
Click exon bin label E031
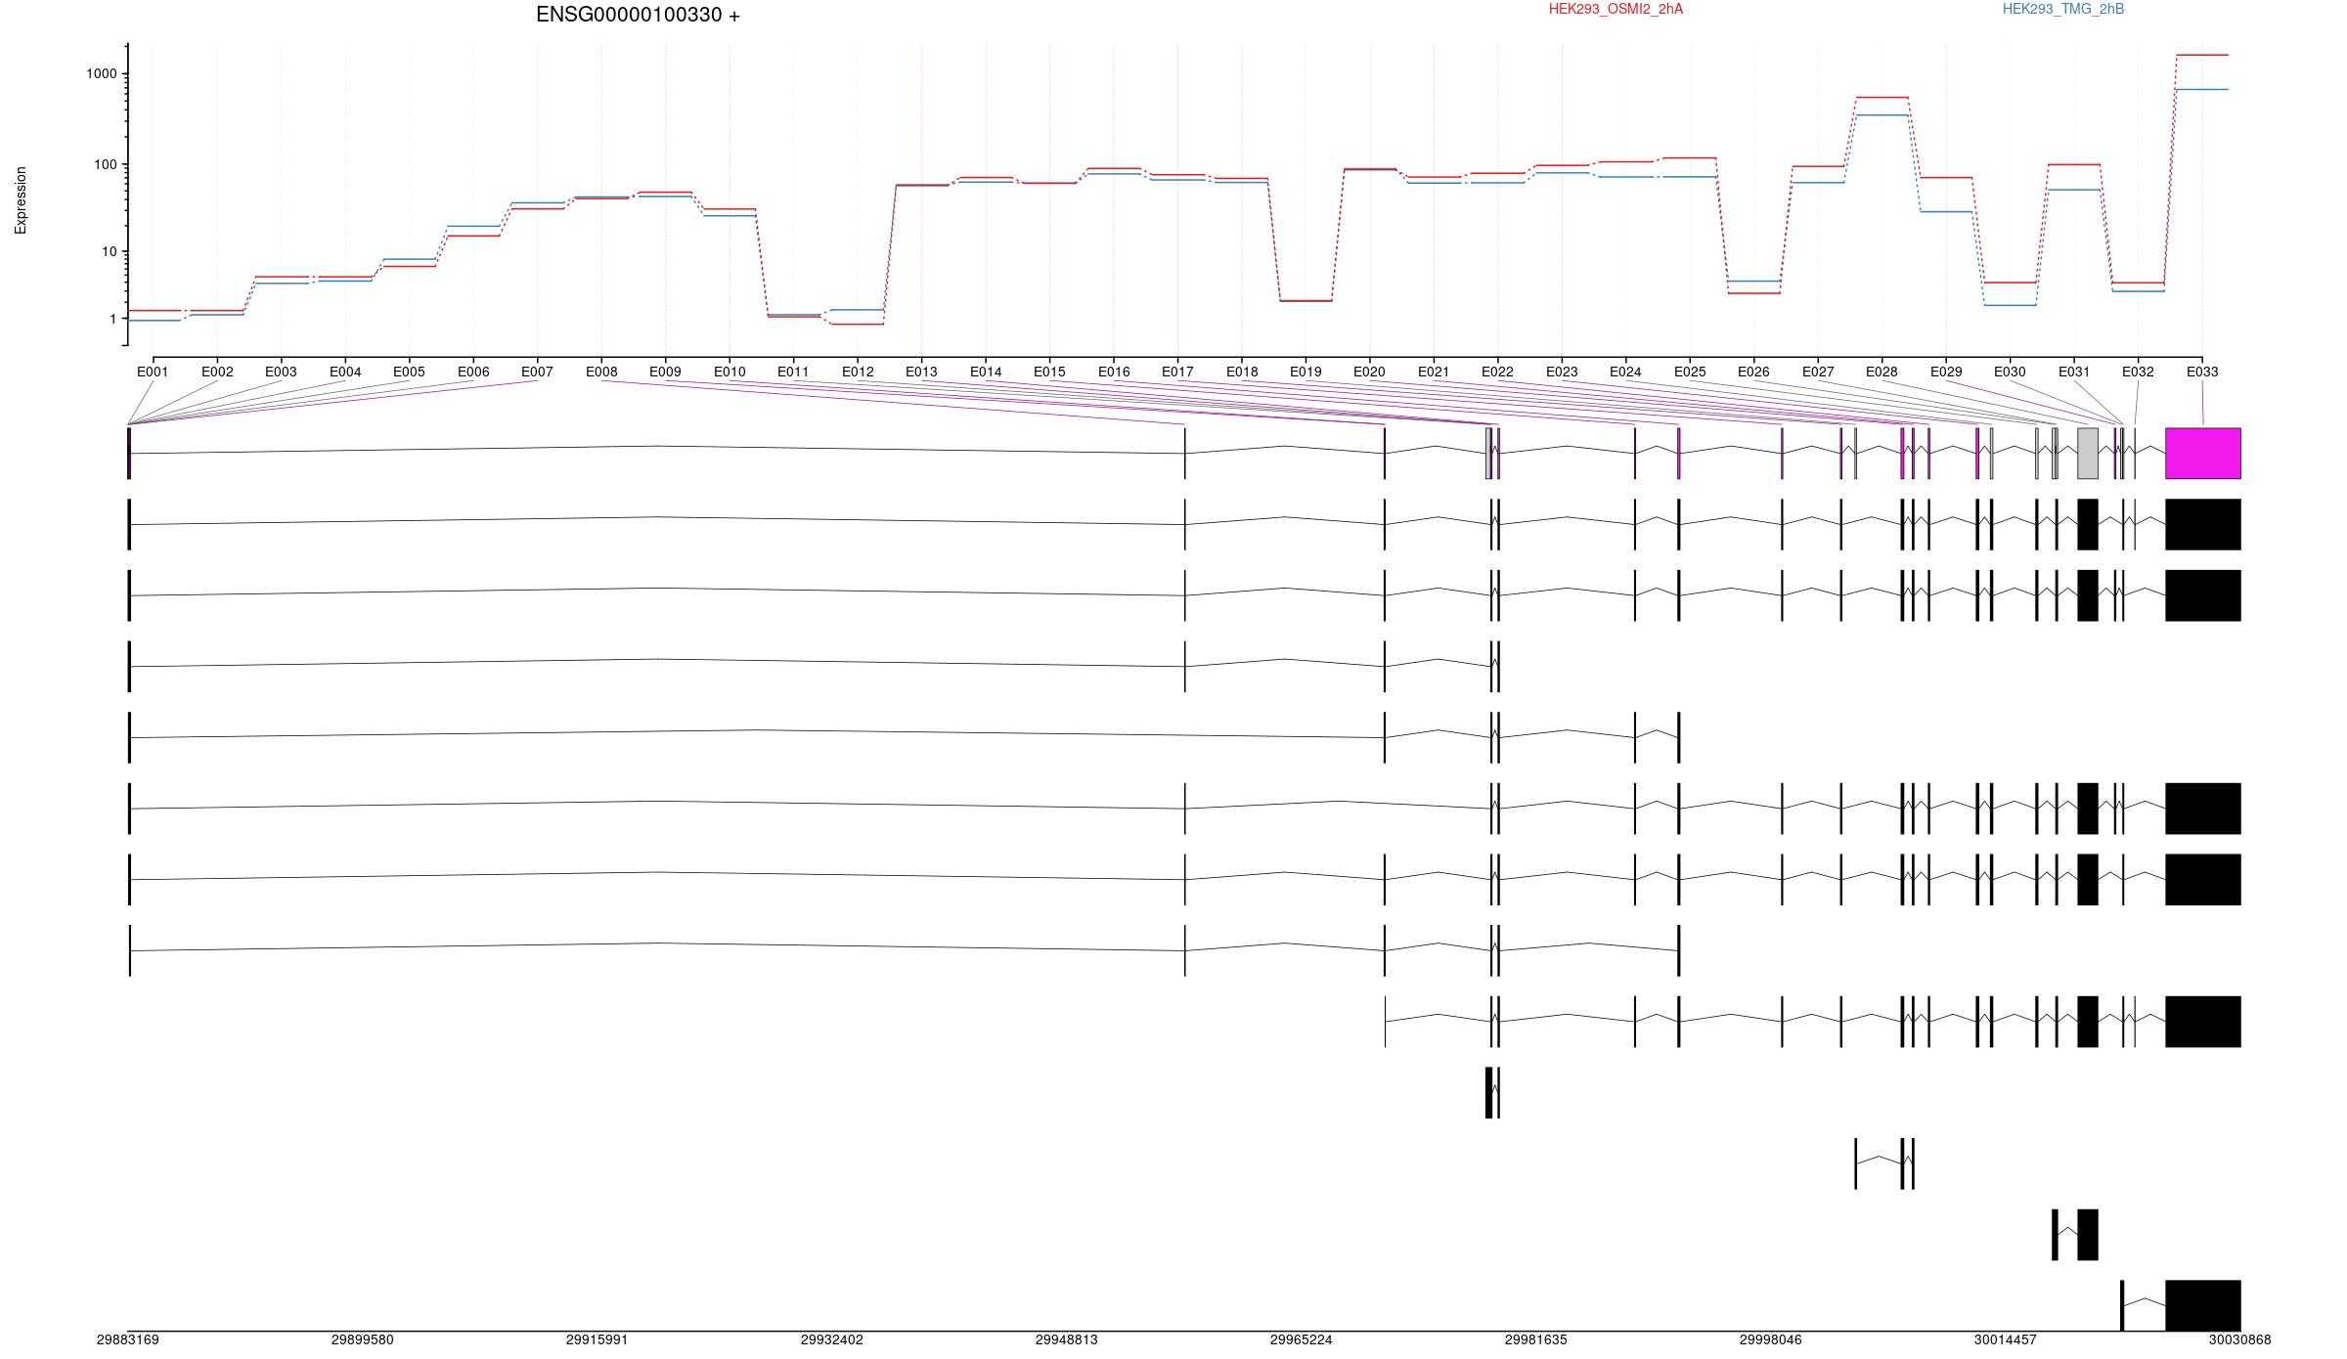point(2074,372)
